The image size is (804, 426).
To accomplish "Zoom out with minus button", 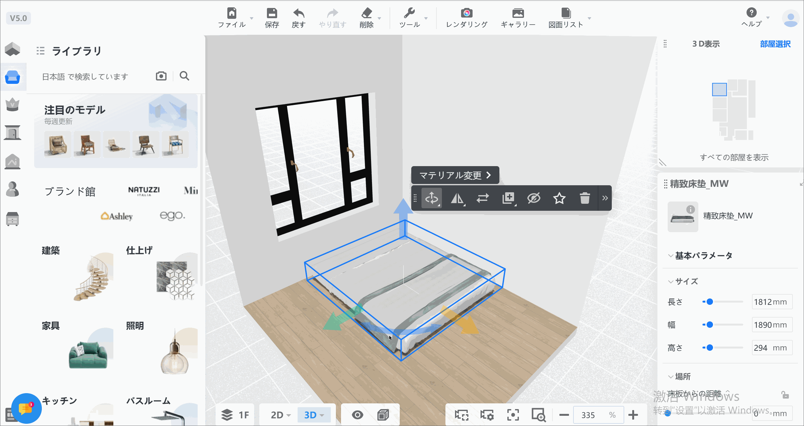I will pyautogui.click(x=564, y=415).
